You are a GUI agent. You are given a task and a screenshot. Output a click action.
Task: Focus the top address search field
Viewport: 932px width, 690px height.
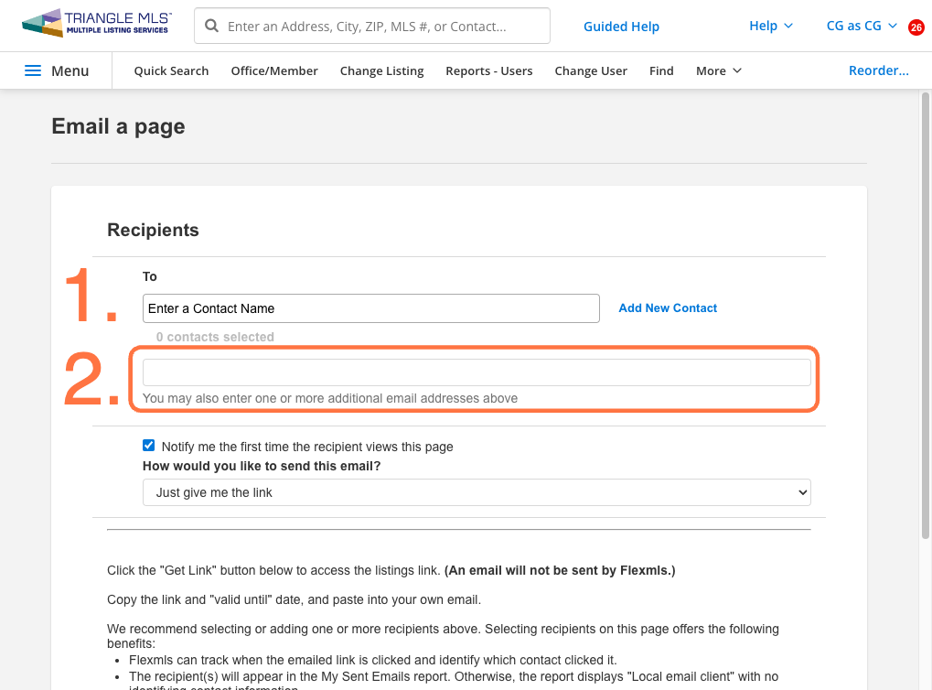click(372, 26)
